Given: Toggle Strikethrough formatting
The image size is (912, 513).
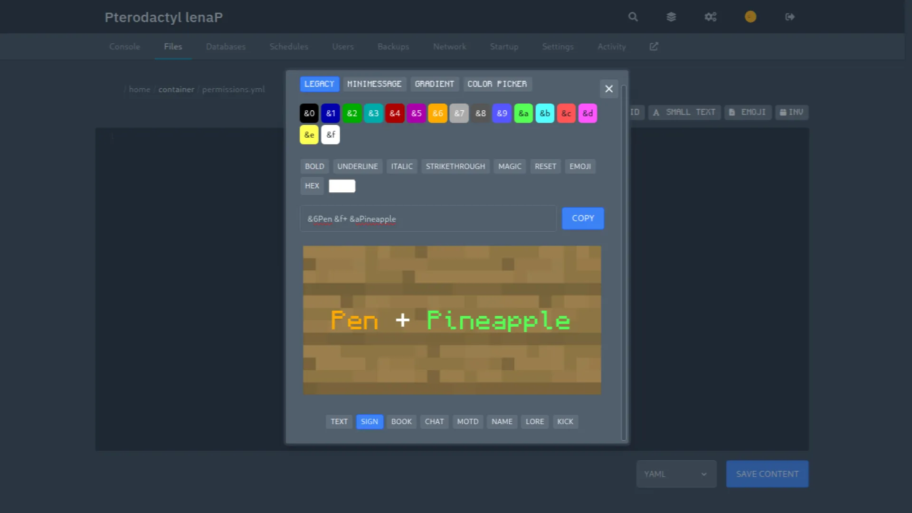Looking at the screenshot, I should (x=455, y=166).
